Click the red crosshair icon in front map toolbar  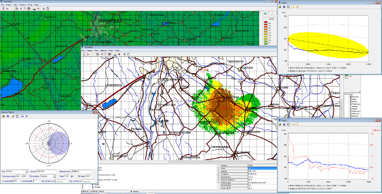pyautogui.click(x=119, y=54)
